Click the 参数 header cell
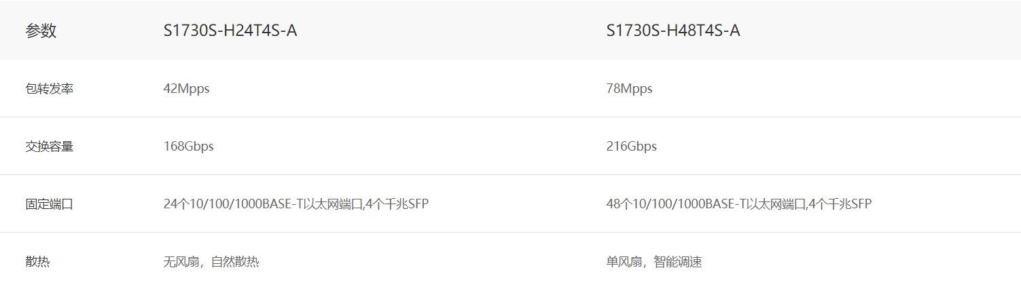This screenshot has height=289, width=1021. click(41, 31)
